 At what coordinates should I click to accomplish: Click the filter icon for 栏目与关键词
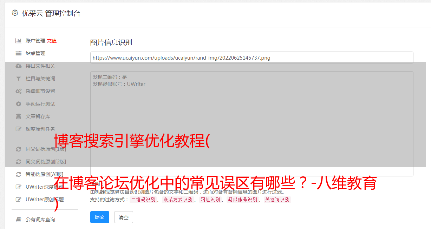19,79
